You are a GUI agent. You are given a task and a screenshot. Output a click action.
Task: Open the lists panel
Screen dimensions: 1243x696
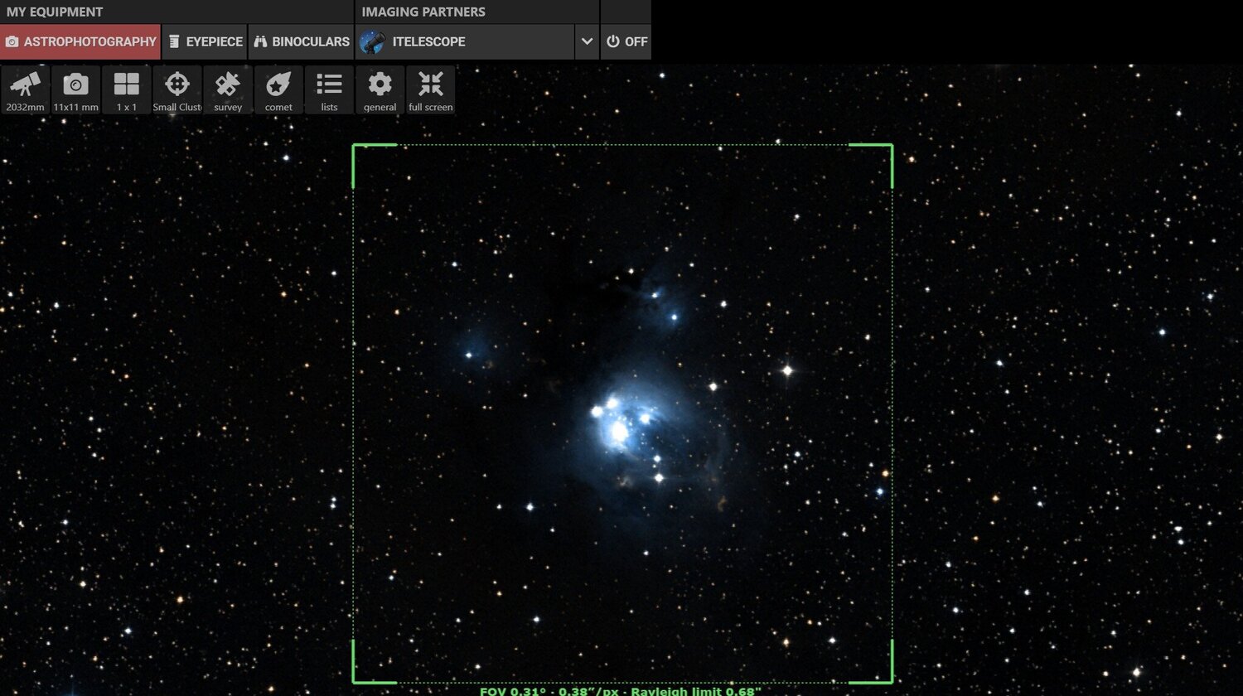pos(329,89)
